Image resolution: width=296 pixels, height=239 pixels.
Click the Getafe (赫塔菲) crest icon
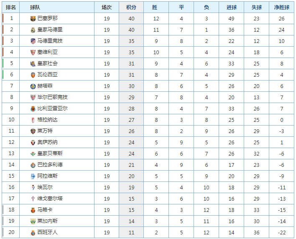(33, 86)
